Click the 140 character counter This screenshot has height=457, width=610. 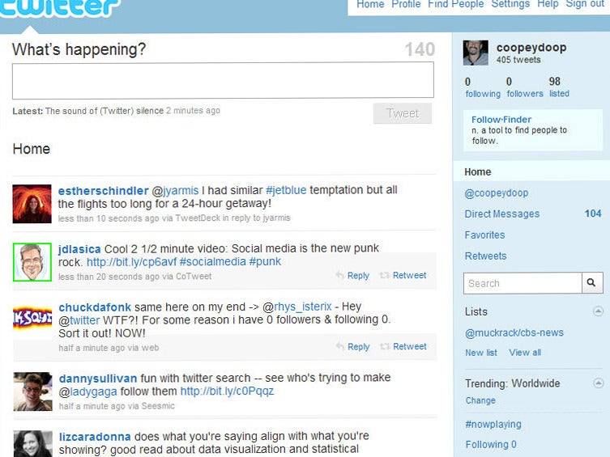tap(420, 49)
